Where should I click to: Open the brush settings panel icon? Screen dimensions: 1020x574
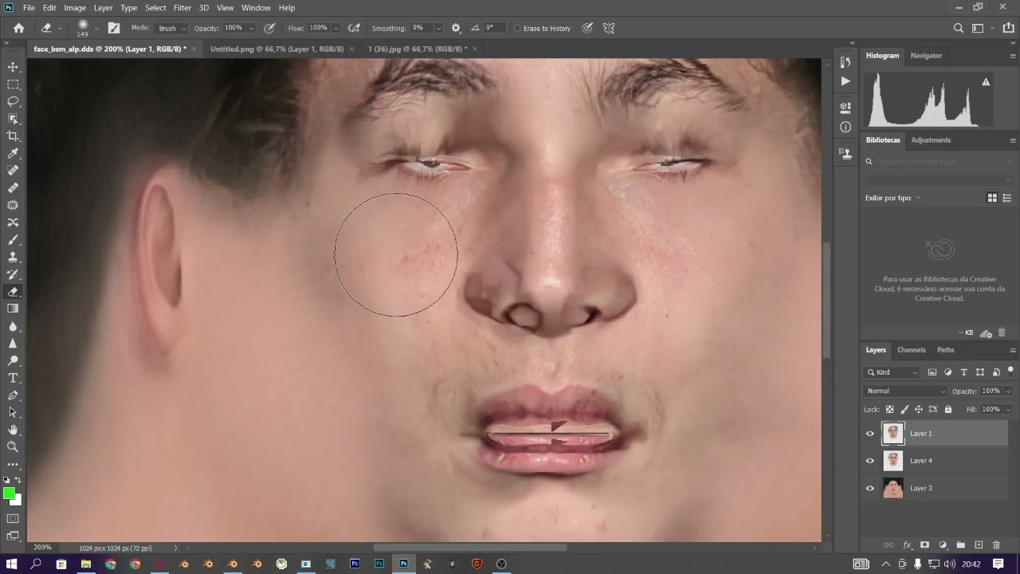[x=114, y=28]
